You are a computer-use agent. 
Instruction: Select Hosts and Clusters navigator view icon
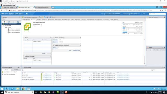4,22
